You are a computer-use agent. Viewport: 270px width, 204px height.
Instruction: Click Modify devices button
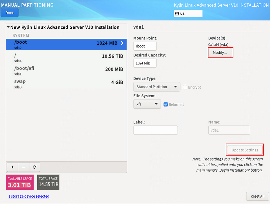(220, 52)
